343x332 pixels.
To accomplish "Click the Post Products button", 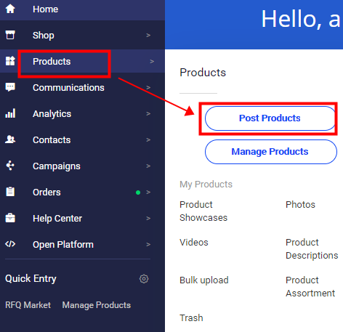I will [x=270, y=118].
